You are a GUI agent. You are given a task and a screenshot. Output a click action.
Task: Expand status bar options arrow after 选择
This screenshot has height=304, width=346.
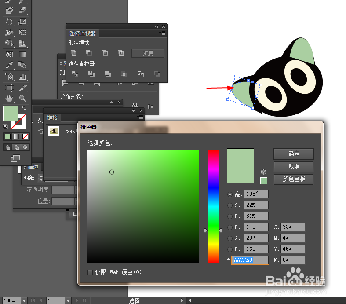tap(182, 300)
